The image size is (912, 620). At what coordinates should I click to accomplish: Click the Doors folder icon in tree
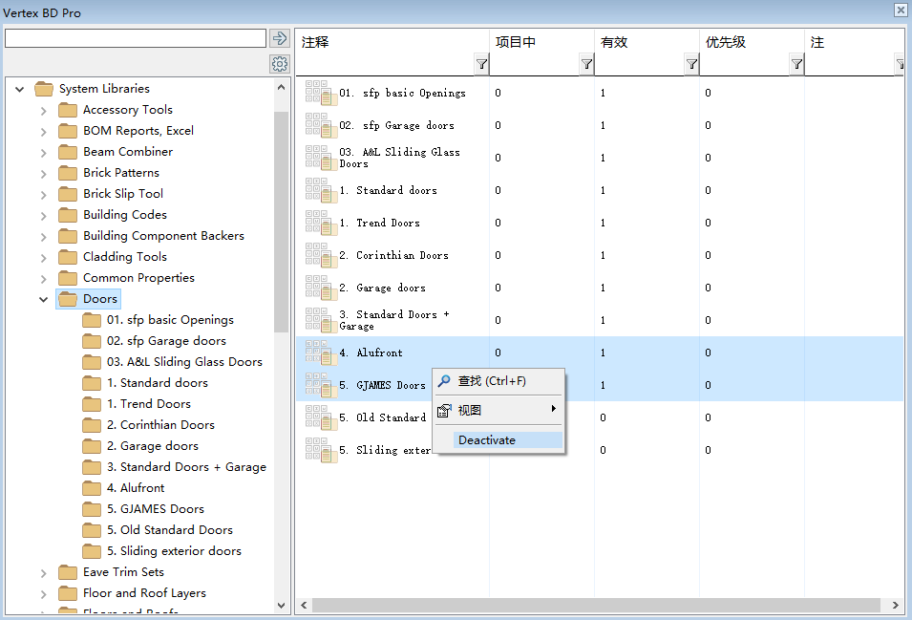click(x=68, y=299)
